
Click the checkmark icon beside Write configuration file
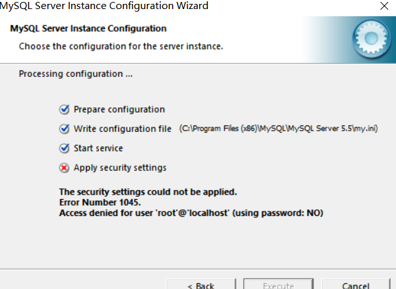point(64,129)
